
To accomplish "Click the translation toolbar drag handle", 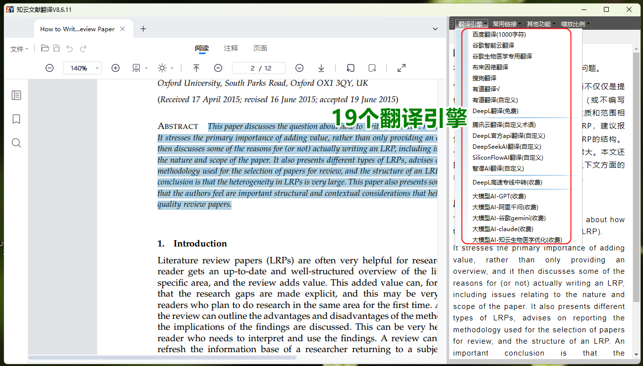I will [452, 24].
